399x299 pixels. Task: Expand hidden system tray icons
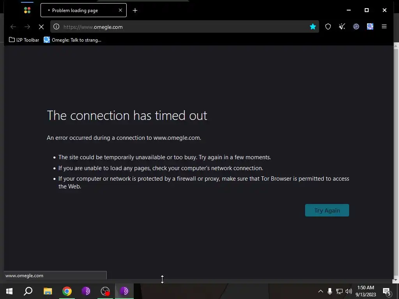321,291
